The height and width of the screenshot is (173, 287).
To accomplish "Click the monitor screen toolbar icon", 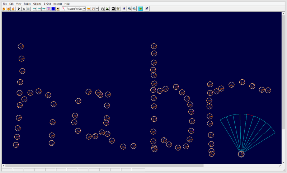I will point(58,9).
